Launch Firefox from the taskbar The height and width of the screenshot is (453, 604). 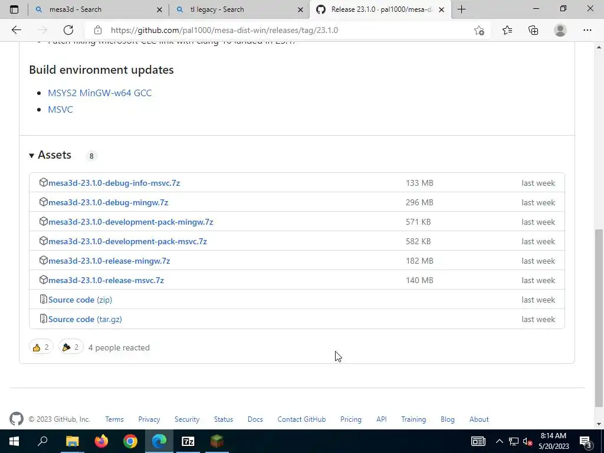[101, 441]
